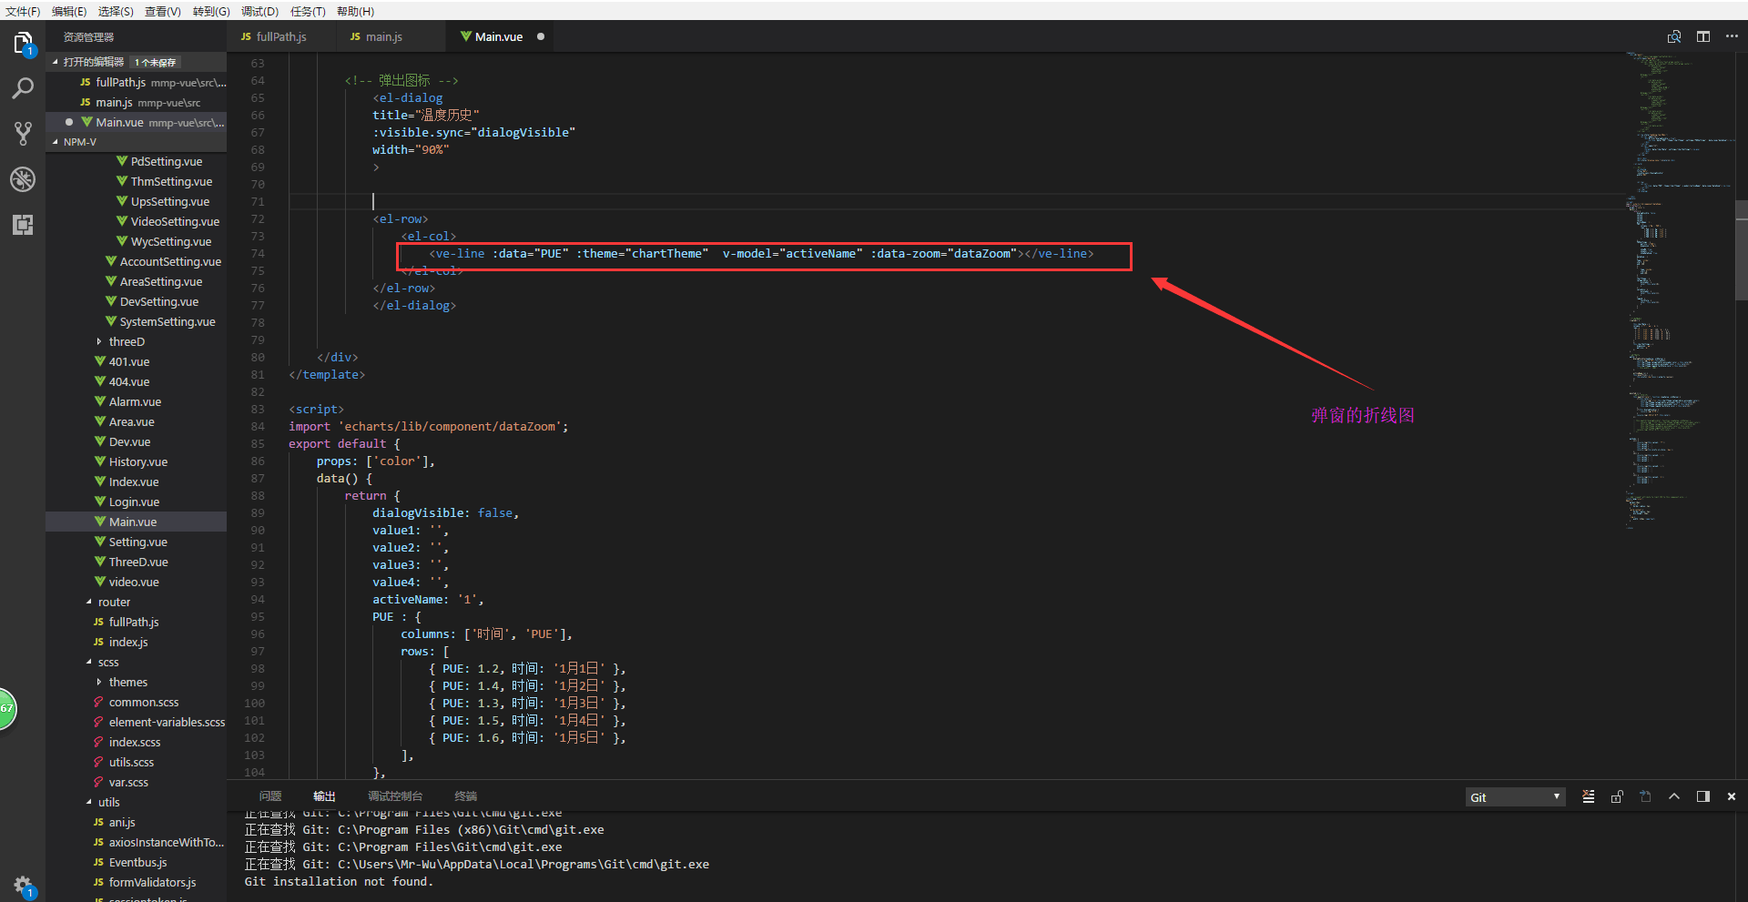
Task: Open the 调试(D) menu
Action: click(259, 11)
